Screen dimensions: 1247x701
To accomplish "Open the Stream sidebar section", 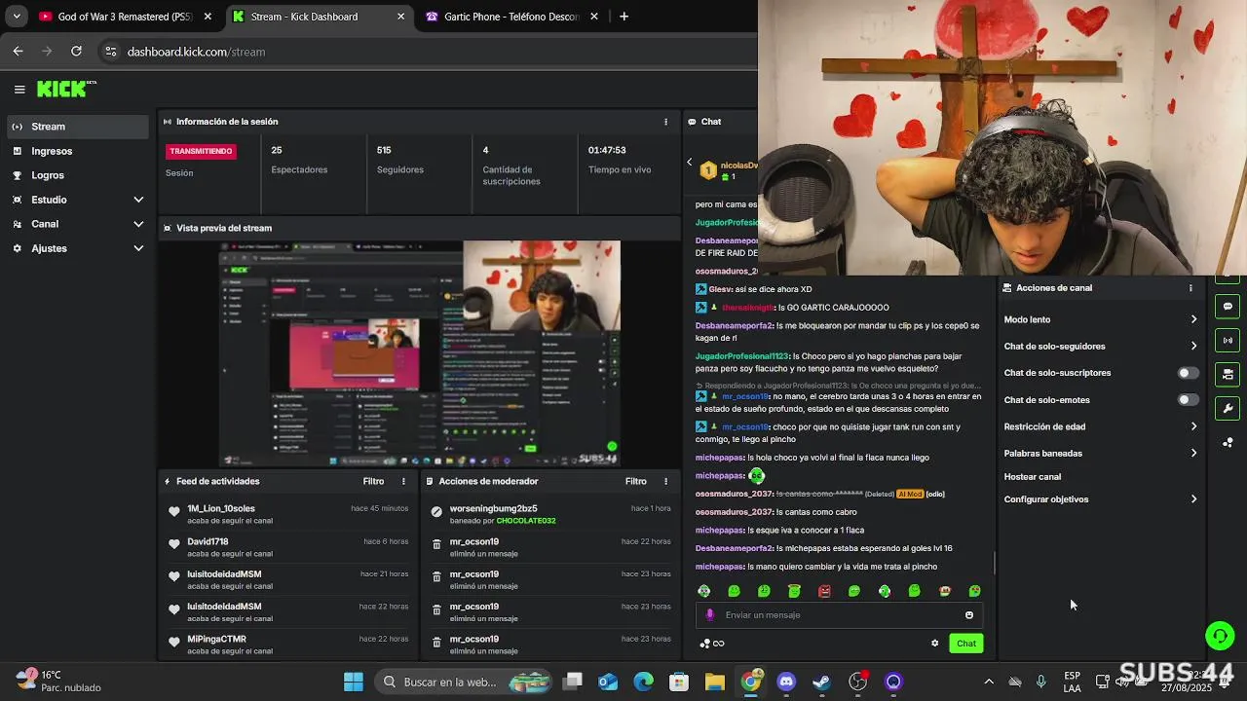I will 78,127.
